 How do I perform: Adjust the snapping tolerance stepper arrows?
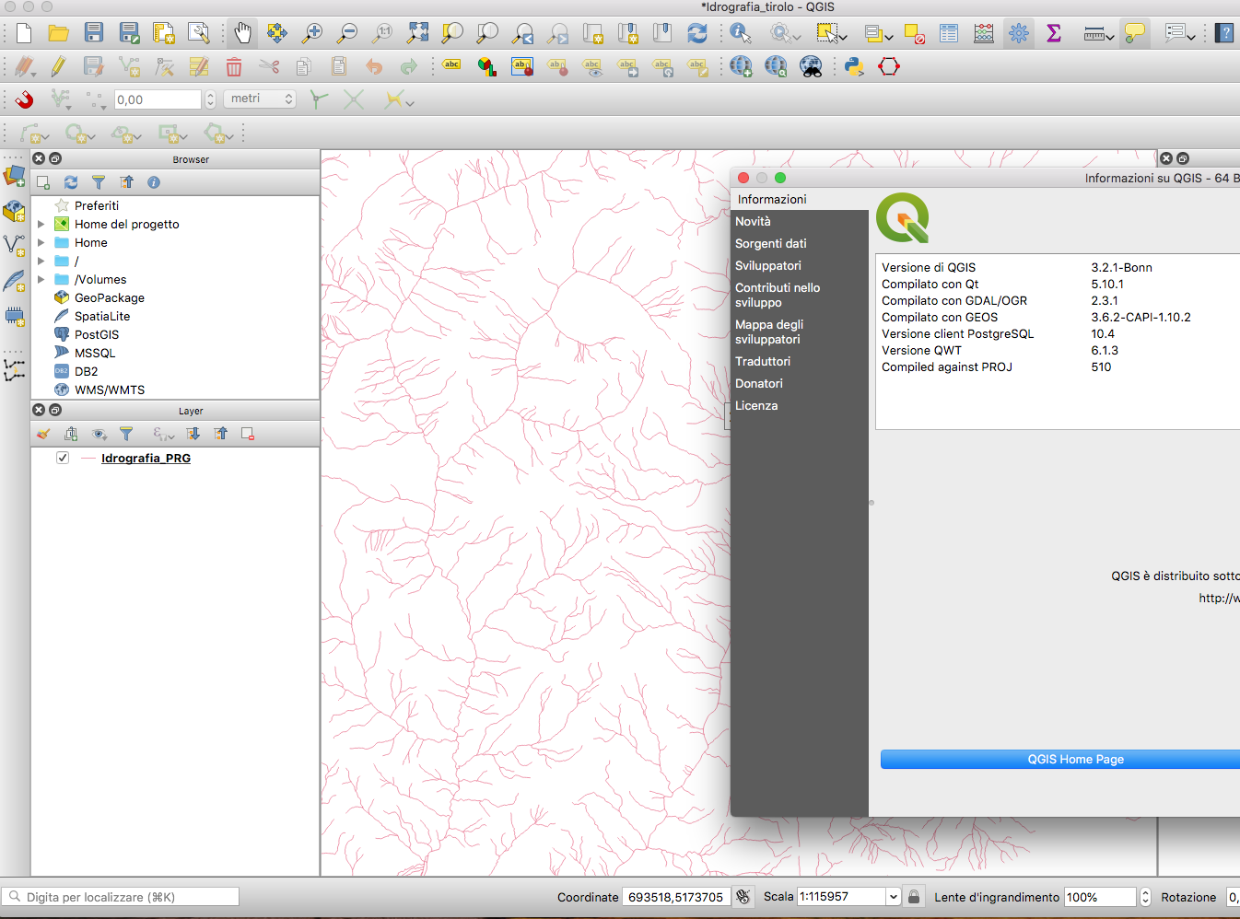[210, 99]
